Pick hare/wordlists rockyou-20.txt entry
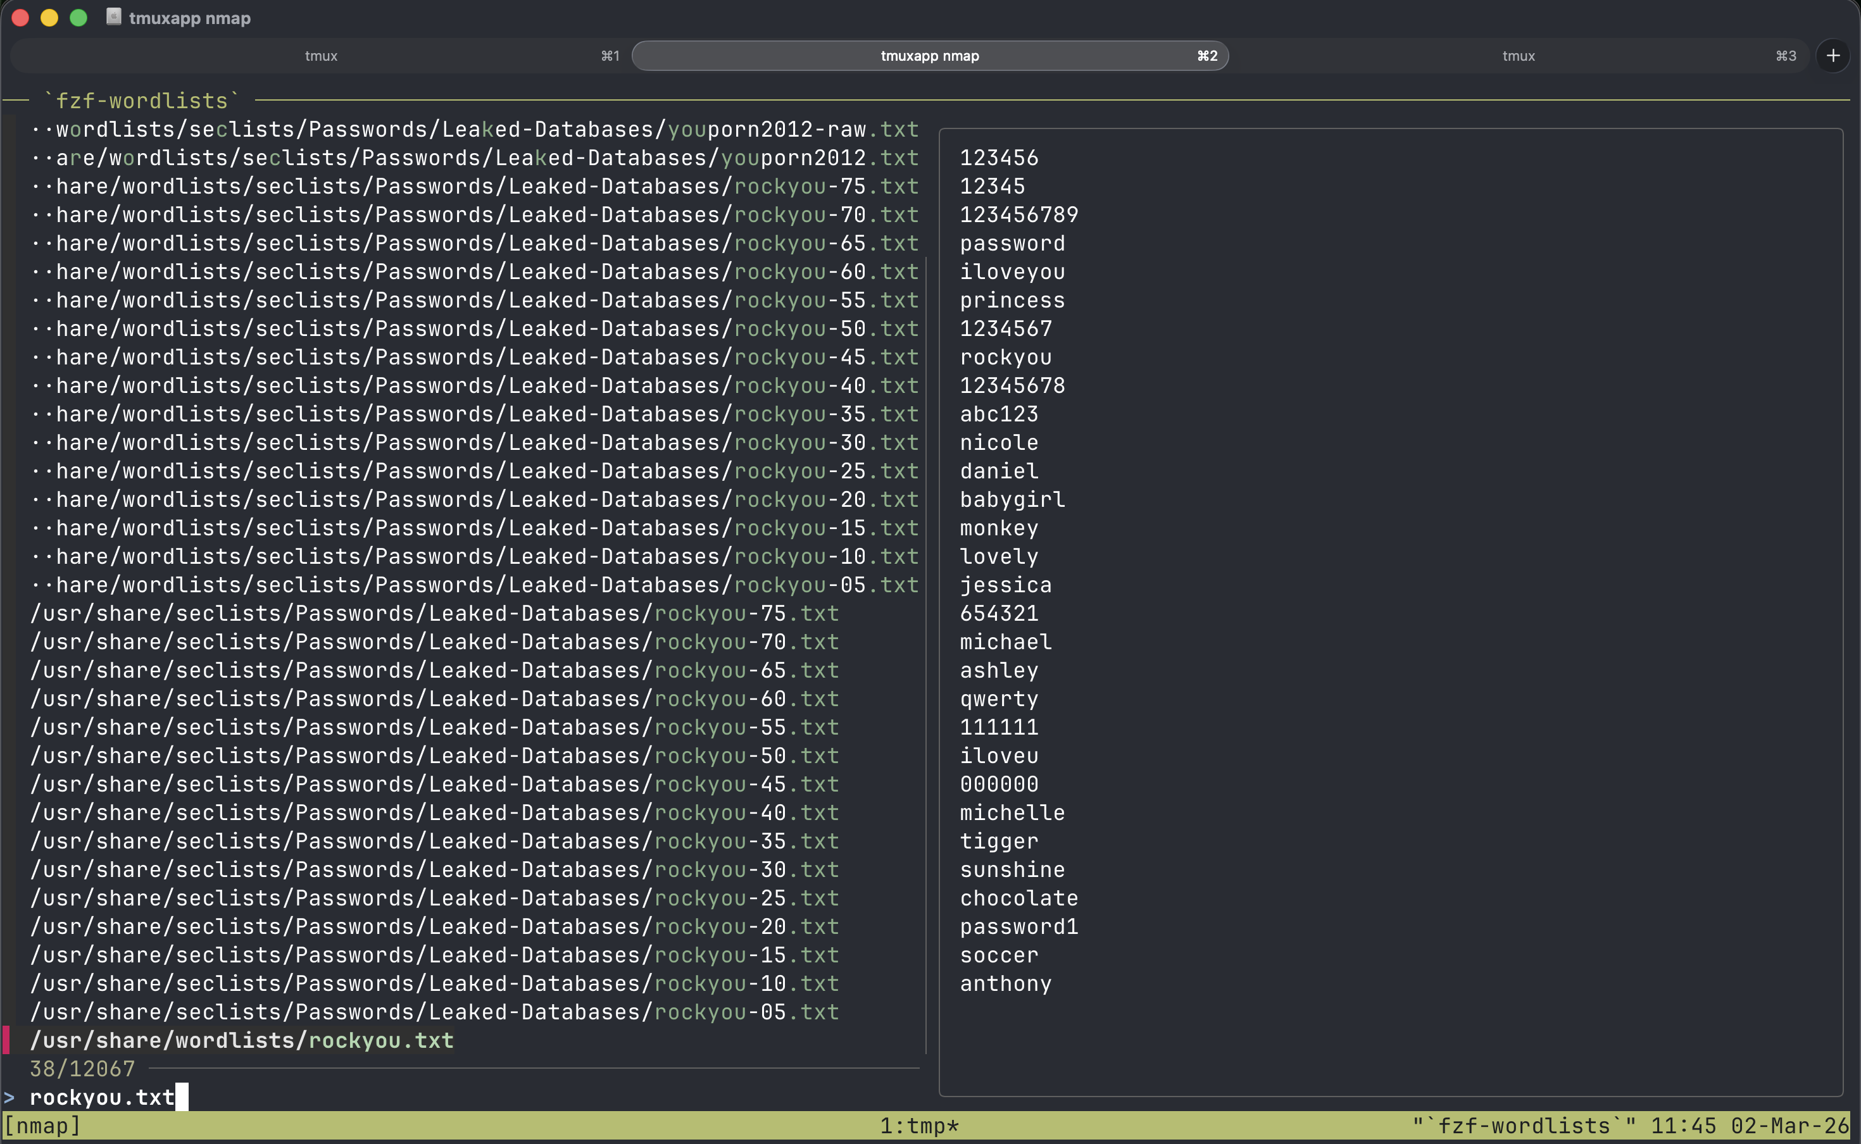1861x1144 pixels. coord(475,500)
